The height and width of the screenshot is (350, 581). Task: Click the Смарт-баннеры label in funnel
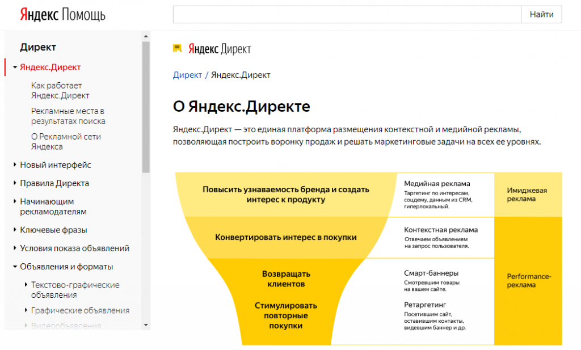point(431,273)
